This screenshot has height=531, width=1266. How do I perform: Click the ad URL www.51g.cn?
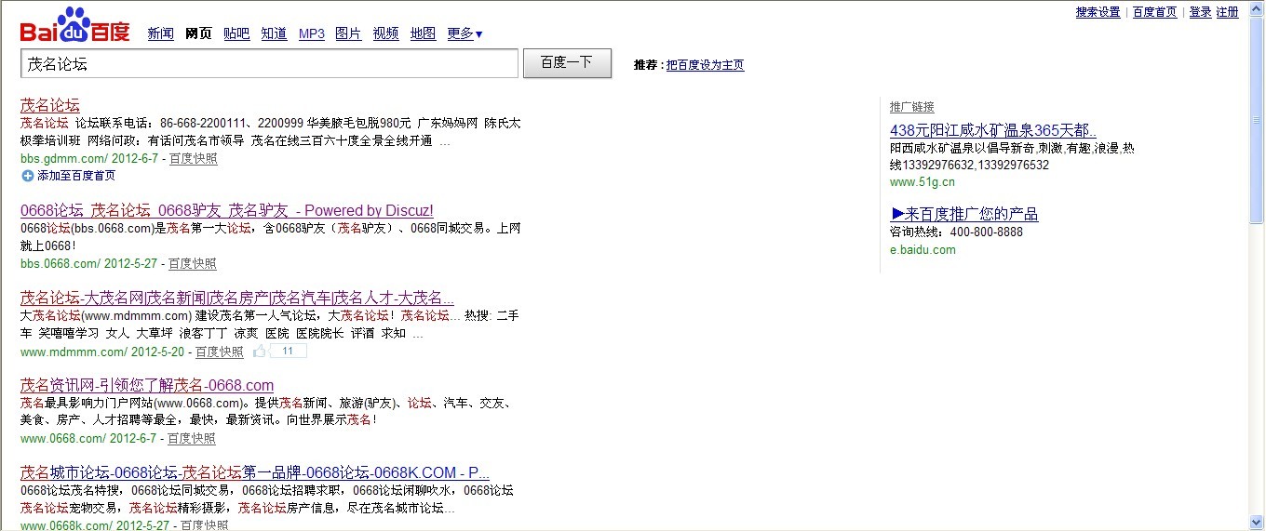[x=923, y=182]
